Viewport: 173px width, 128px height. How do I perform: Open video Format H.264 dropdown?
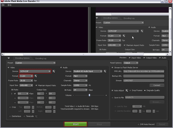tap(26, 76)
